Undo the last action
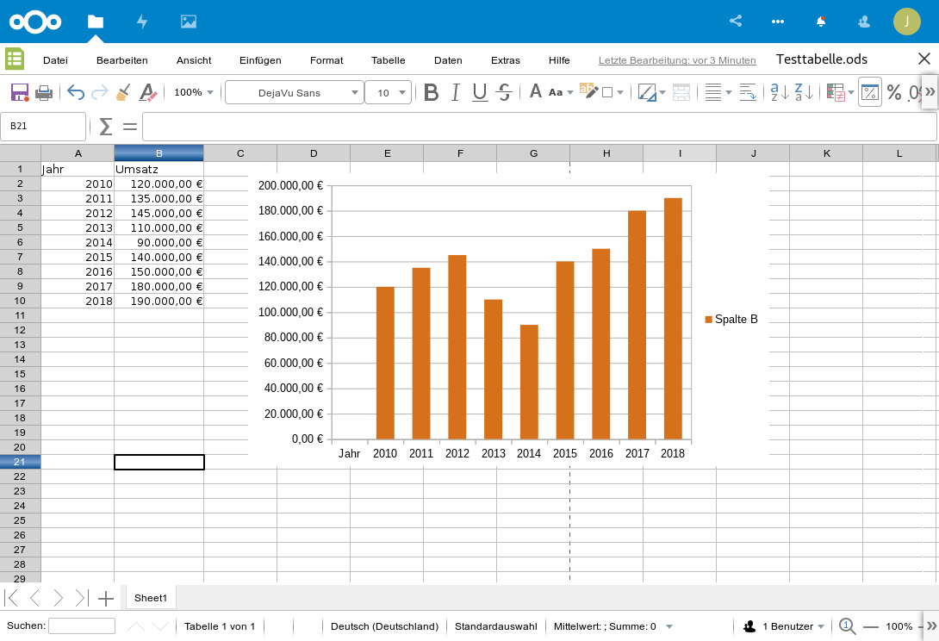This screenshot has width=939, height=641. pyautogui.click(x=76, y=92)
